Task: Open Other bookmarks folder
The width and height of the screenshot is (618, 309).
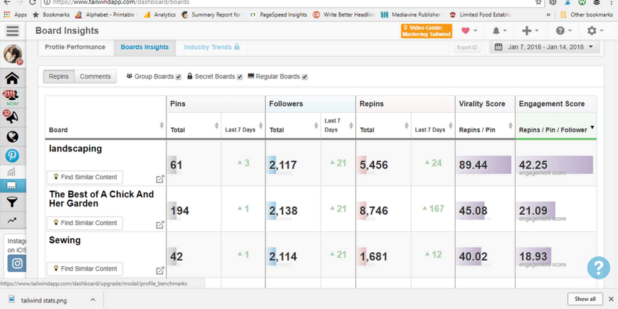Action: pos(587,14)
